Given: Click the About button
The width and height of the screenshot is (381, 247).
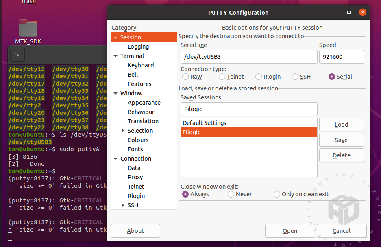Looking at the screenshot, I should [x=135, y=231].
